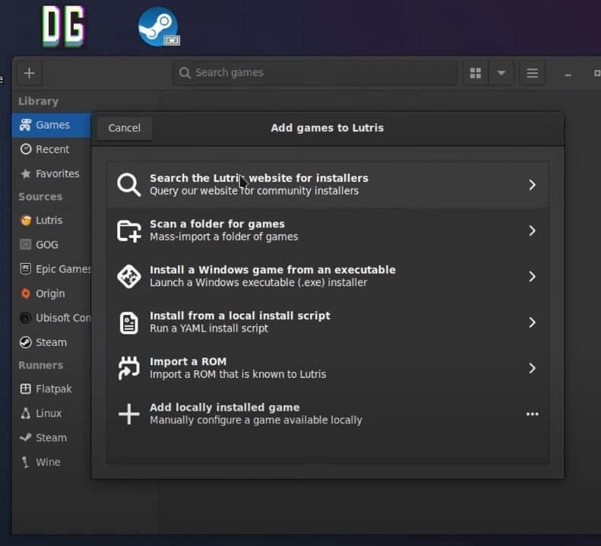Click 'Query our website for community installers' text
This screenshot has width=601, height=546.
pyautogui.click(x=254, y=191)
